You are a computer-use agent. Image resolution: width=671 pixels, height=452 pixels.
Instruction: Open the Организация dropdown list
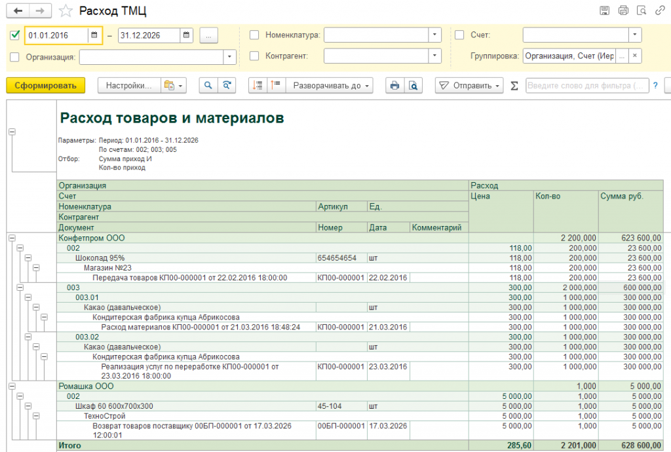(x=229, y=57)
